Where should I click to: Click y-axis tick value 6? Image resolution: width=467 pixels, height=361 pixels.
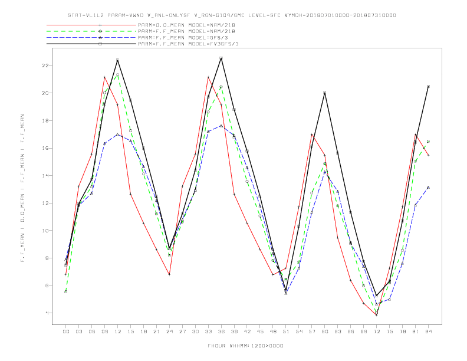47,285
